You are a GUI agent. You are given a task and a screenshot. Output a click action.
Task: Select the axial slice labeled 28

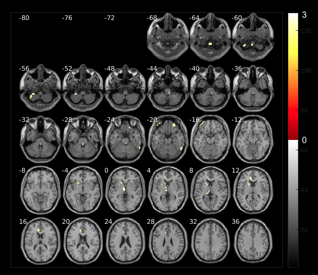click(x=167, y=240)
